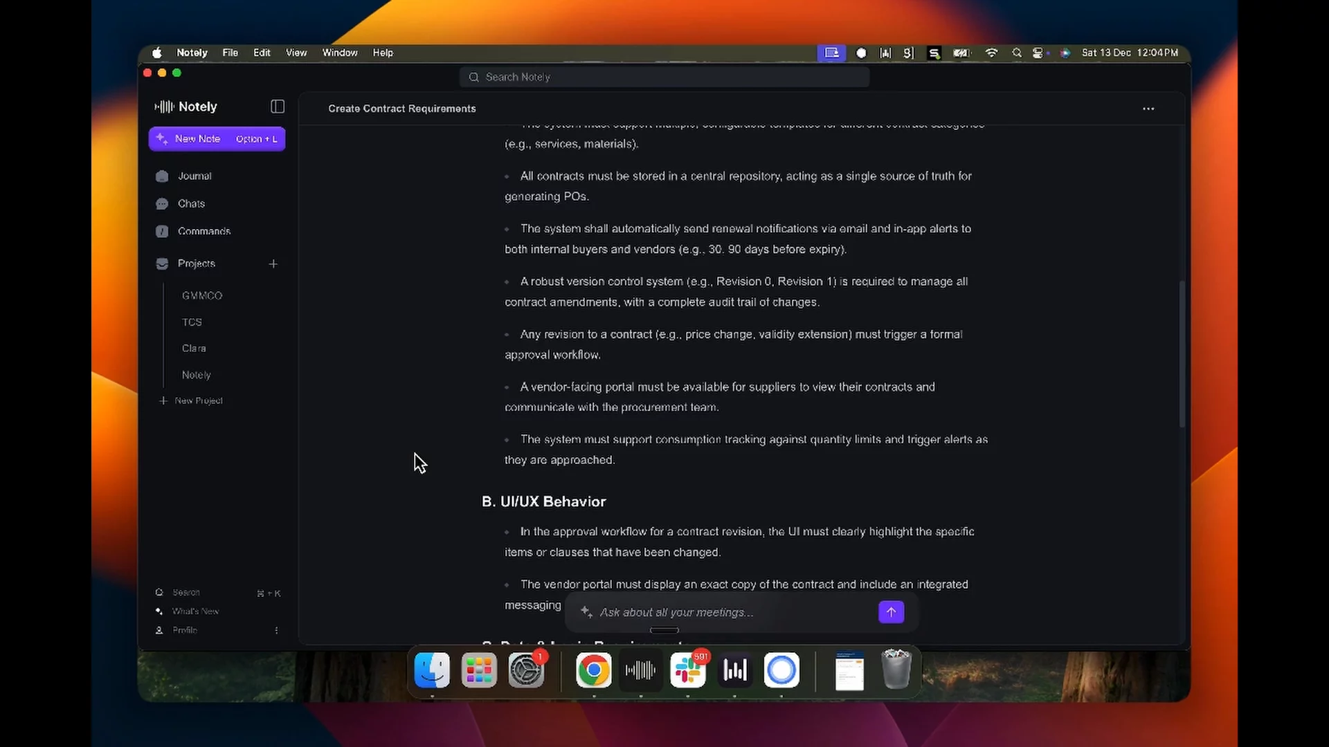The width and height of the screenshot is (1329, 747).
Task: Open the View menu
Action: pos(296,53)
